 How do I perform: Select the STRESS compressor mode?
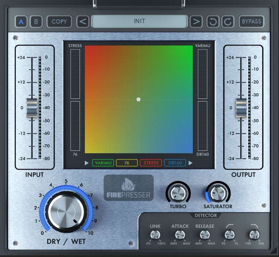(151, 163)
